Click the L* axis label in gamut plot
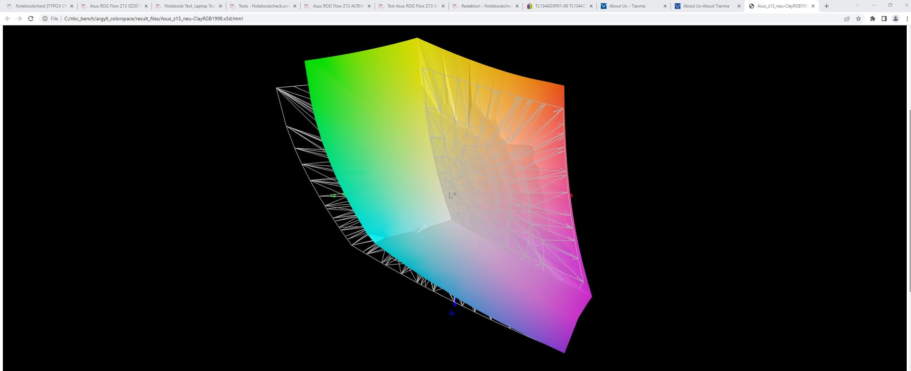Viewport: 911px width, 371px height. click(x=452, y=195)
